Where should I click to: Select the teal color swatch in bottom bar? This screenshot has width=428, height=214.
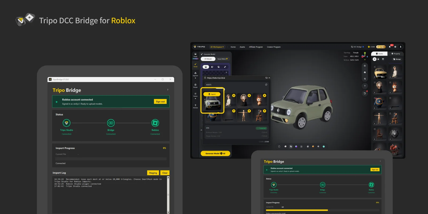click(324, 147)
